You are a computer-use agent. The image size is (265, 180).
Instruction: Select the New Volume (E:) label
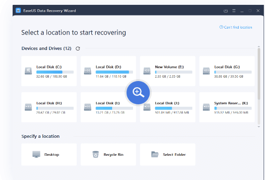tap(169, 67)
